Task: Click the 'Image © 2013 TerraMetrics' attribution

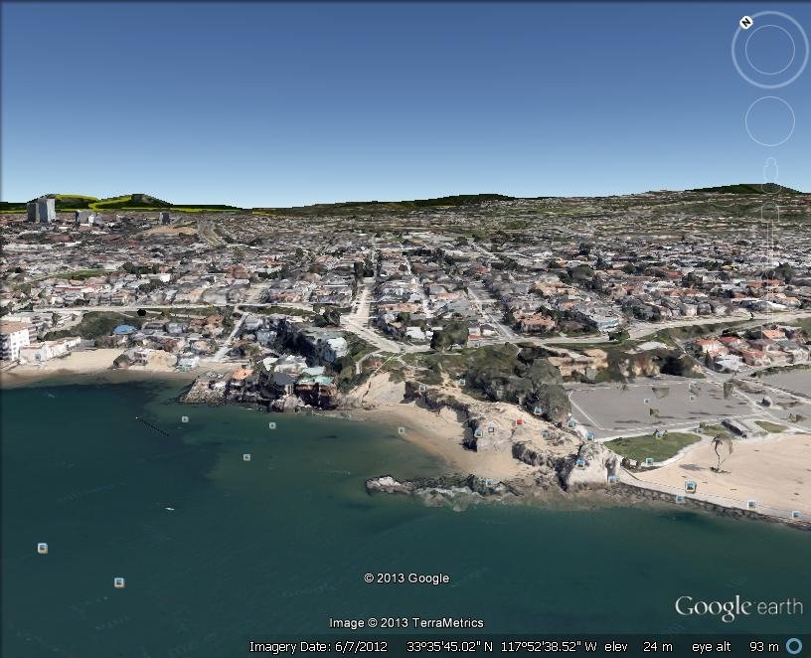Action: 406,623
